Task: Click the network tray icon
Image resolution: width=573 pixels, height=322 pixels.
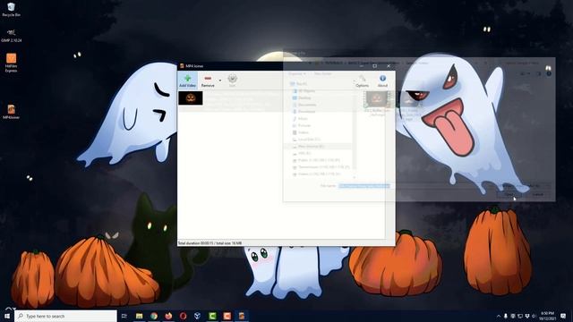Action: [x=520, y=316]
